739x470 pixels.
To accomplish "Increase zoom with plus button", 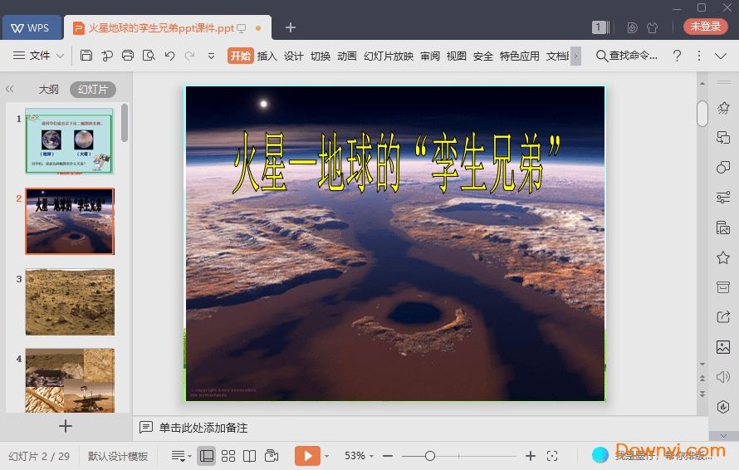I will (x=531, y=456).
